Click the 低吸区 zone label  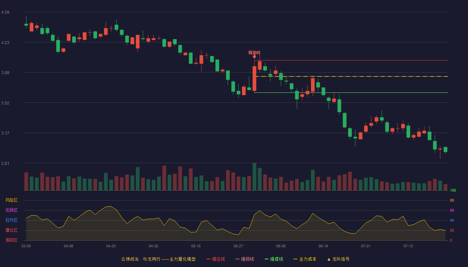11,240
